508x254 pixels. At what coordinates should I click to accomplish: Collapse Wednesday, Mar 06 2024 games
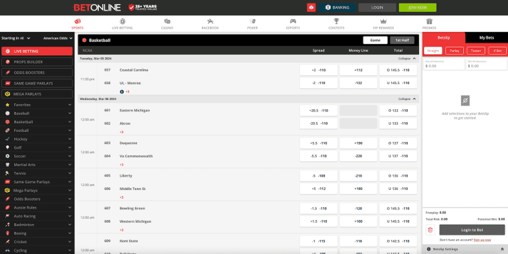[x=407, y=99]
